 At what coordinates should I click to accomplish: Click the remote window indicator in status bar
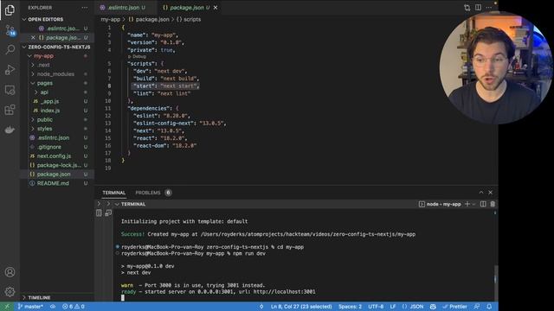pos(7,307)
